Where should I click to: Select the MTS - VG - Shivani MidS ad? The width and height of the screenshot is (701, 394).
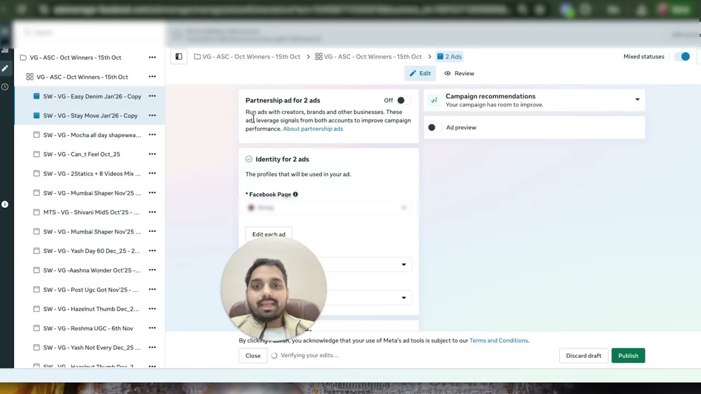[x=89, y=212]
